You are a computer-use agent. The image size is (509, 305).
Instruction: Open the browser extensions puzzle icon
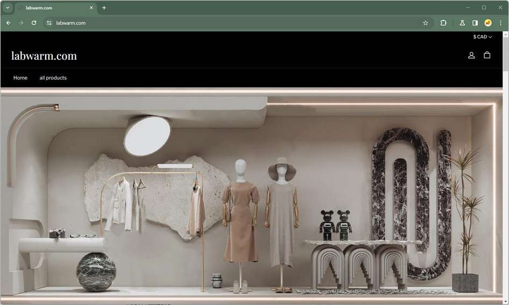point(443,23)
